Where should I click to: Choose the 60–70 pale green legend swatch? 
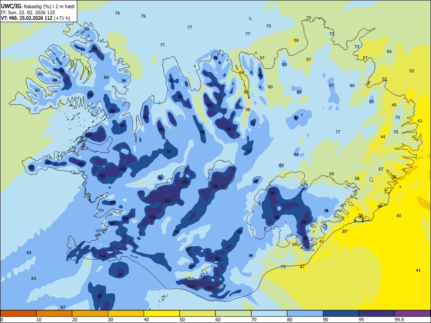click(x=233, y=314)
